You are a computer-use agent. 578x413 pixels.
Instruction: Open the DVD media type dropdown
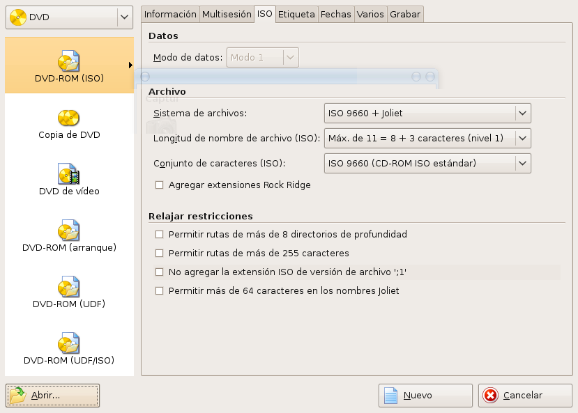click(68, 17)
